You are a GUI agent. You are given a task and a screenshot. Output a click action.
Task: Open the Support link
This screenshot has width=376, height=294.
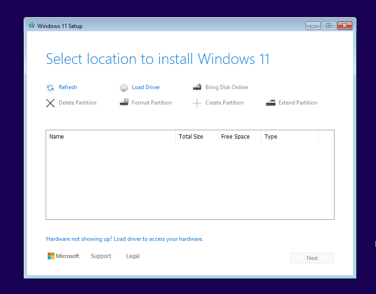(101, 256)
